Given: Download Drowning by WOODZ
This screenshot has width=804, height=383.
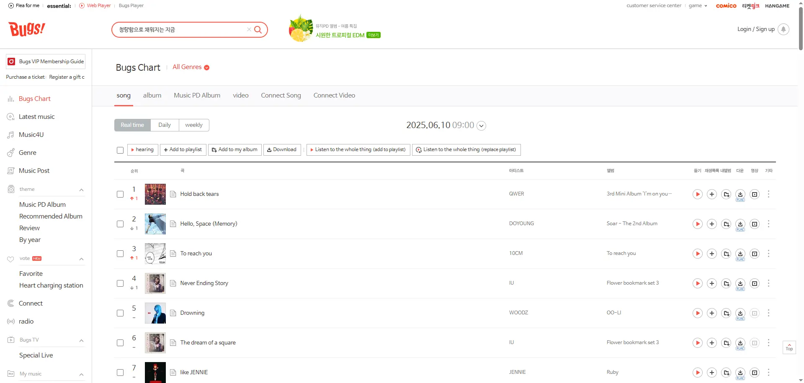Looking at the screenshot, I should click(x=740, y=313).
